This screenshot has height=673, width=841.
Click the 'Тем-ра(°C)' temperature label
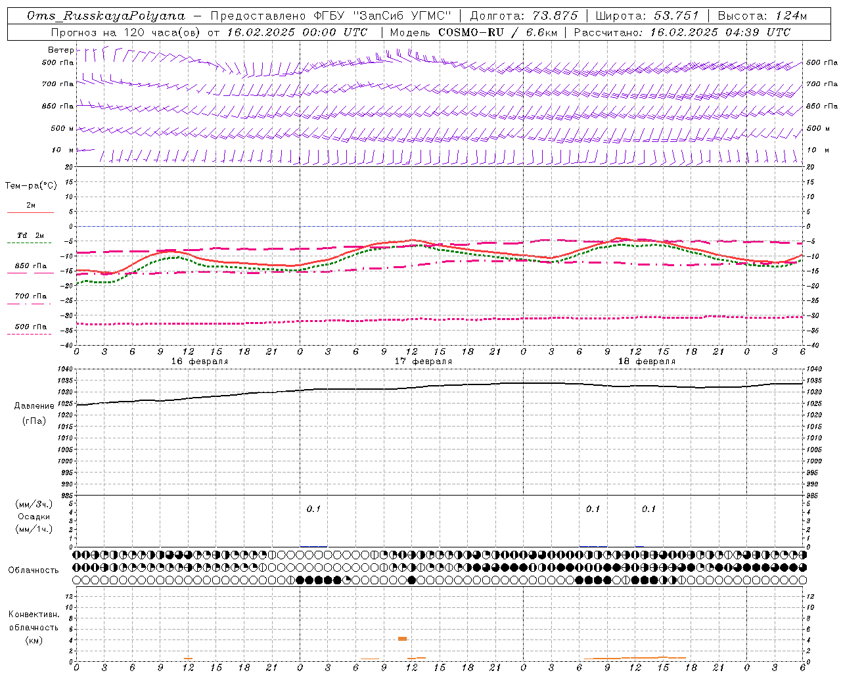tap(31, 186)
